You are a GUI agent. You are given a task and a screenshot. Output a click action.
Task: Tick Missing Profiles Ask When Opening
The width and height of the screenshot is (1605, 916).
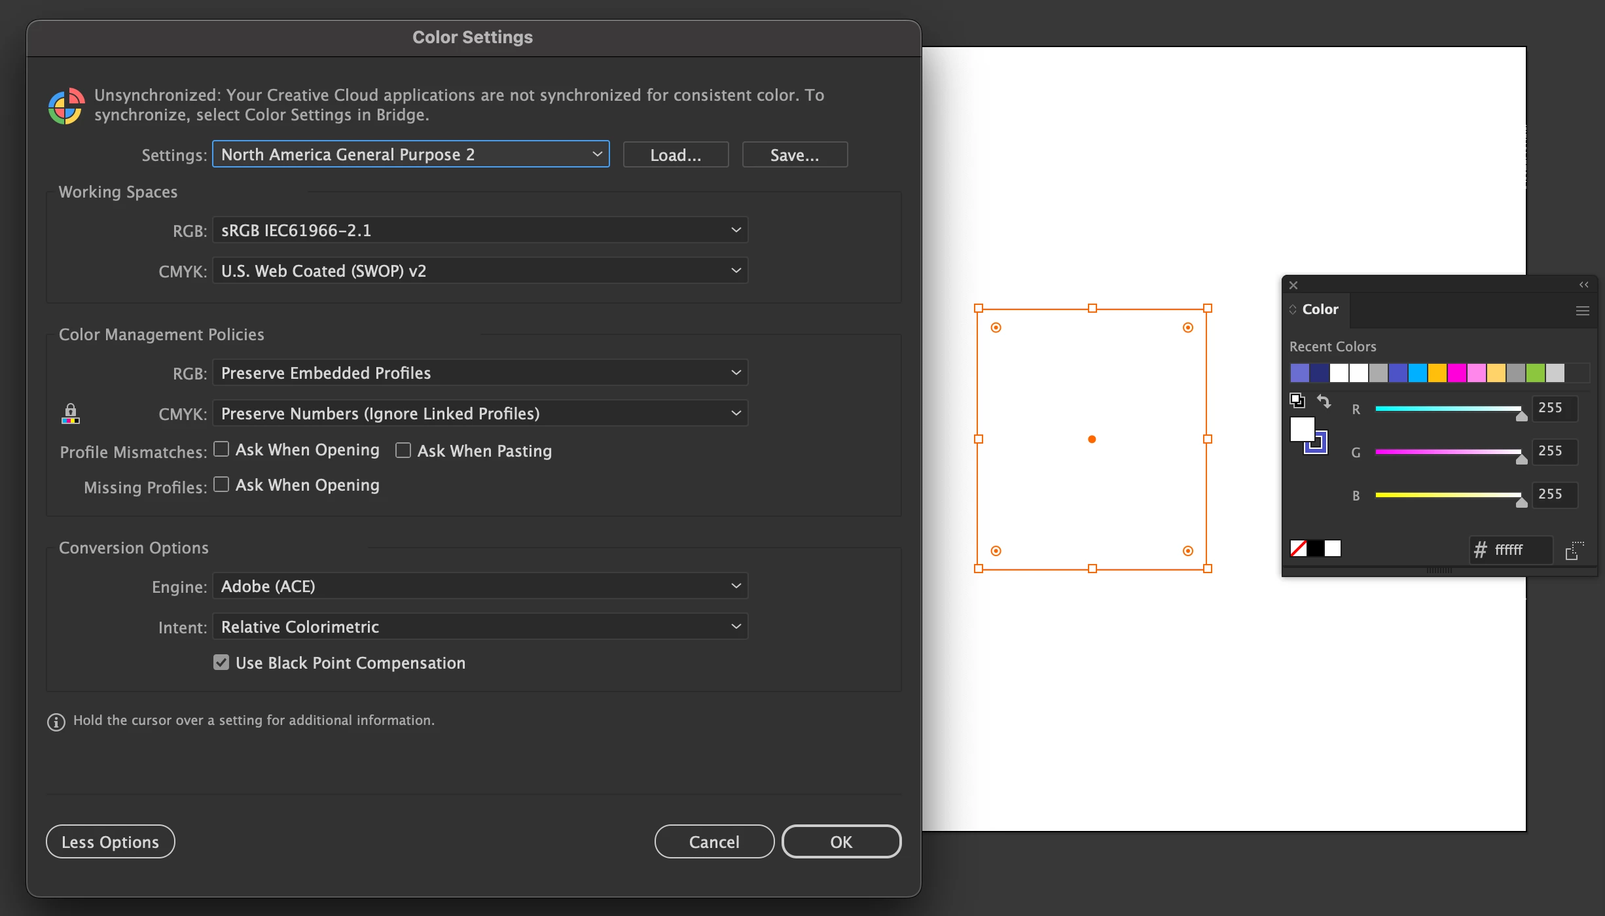[221, 484]
